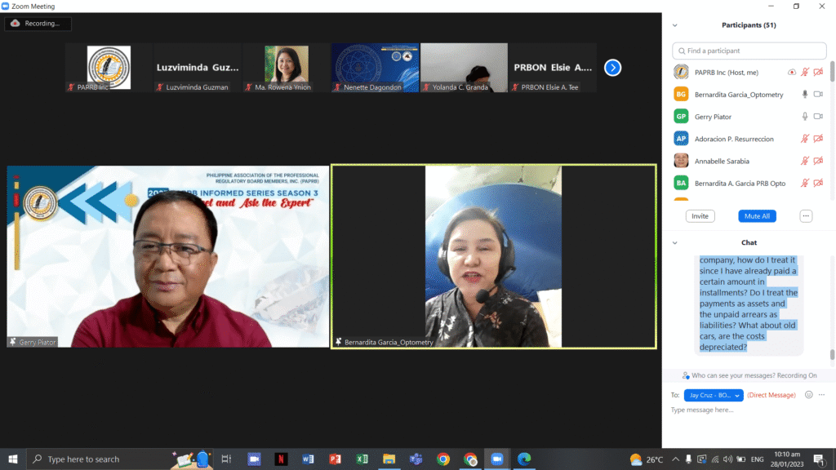Click the chat panel scrollbar

pyautogui.click(x=832, y=355)
